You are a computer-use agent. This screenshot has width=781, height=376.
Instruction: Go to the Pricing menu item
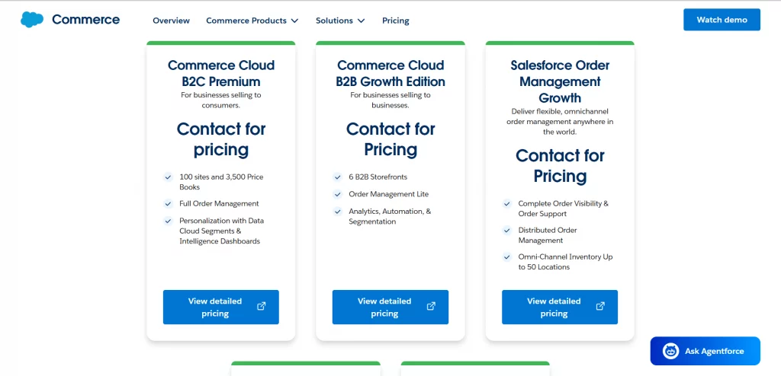click(x=396, y=21)
